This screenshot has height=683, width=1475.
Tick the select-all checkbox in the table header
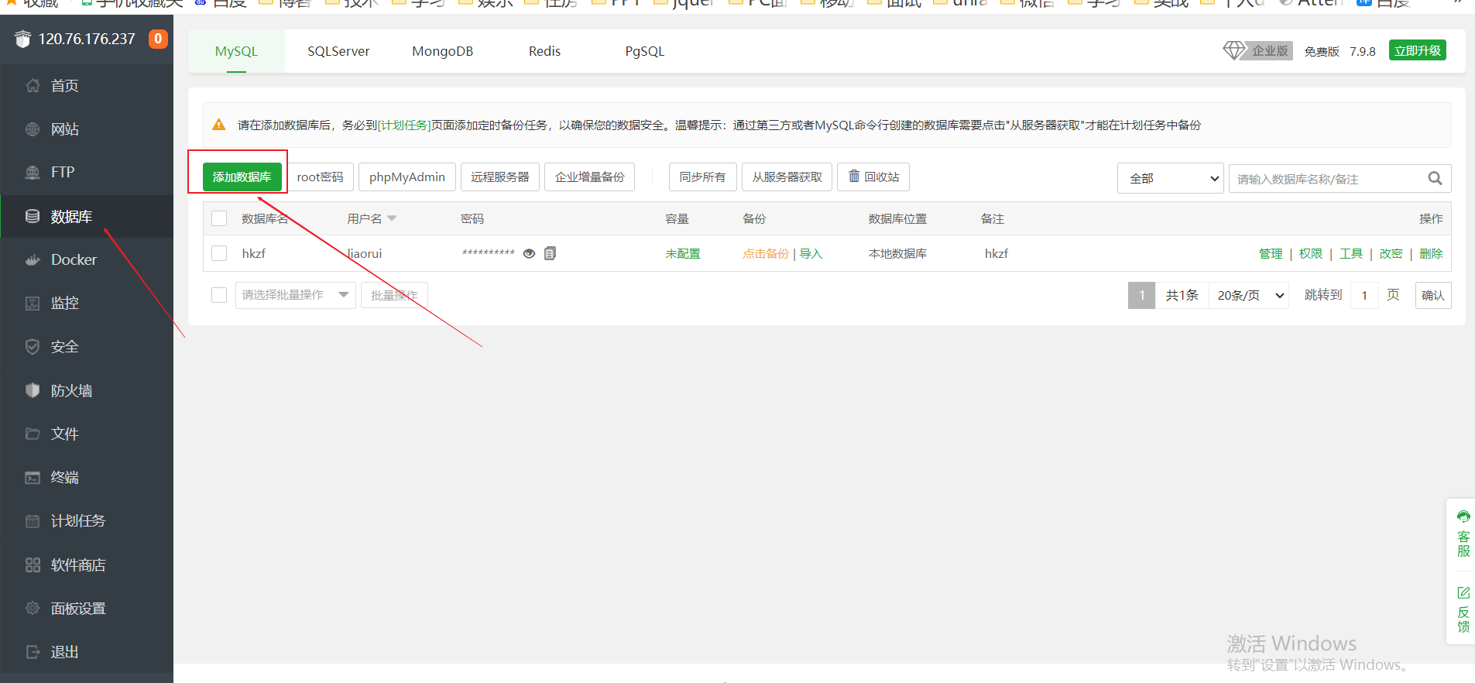[x=219, y=218]
